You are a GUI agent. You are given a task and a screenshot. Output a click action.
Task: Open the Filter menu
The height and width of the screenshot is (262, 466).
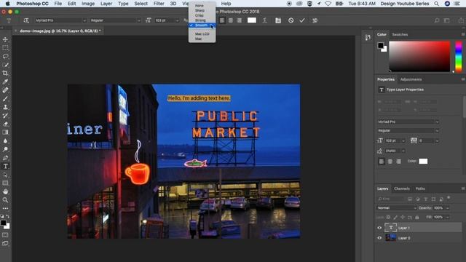tap(159, 4)
